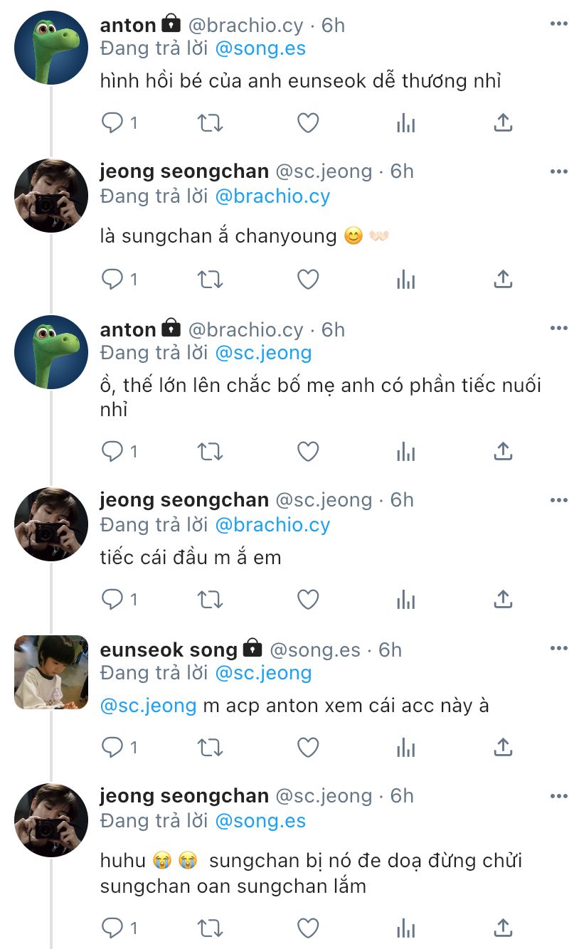Screen dimensions: 574x949
Task: Reply to anton's tweet about eunseok's baby photo
Action: click(112, 123)
